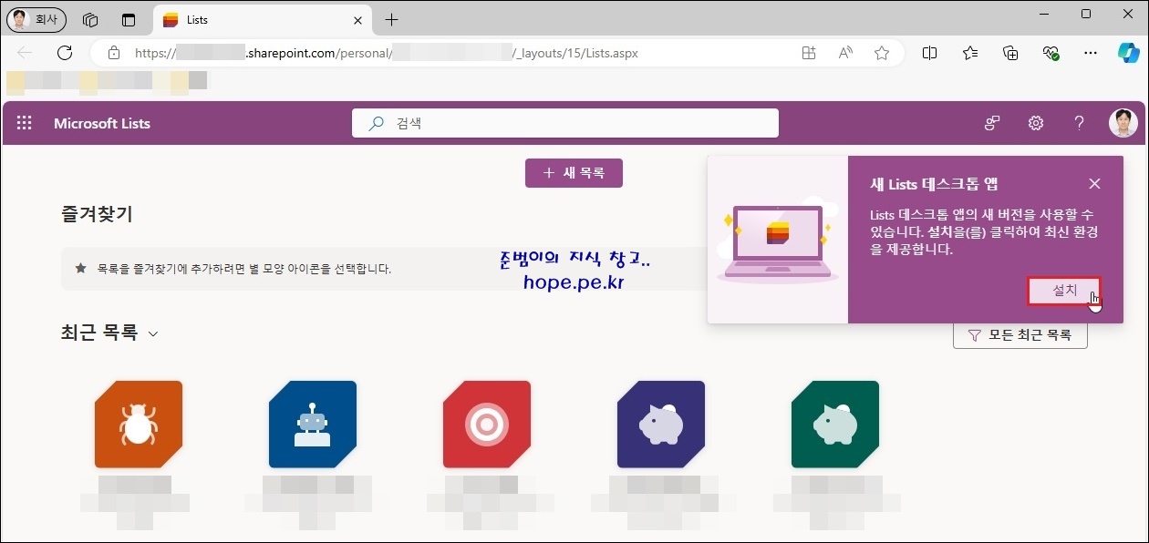The height and width of the screenshot is (543, 1149).
Task: Open the blue robot list tile
Action: (x=313, y=425)
